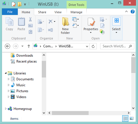Go Up one level arrow

click(x=29, y=46)
